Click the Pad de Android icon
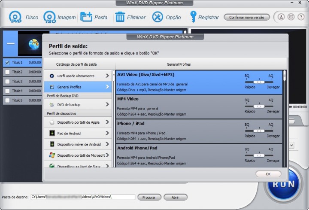Screen dimensions: 309x210 [x=52, y=133]
